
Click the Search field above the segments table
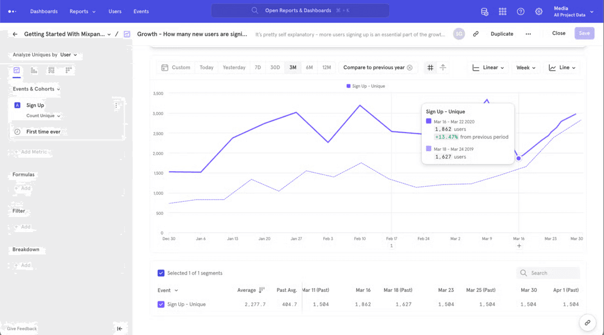coord(548,273)
